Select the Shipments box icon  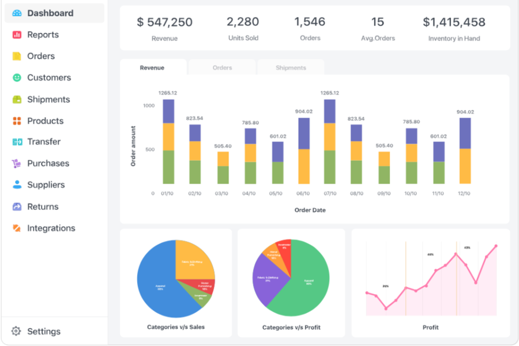pos(17,99)
